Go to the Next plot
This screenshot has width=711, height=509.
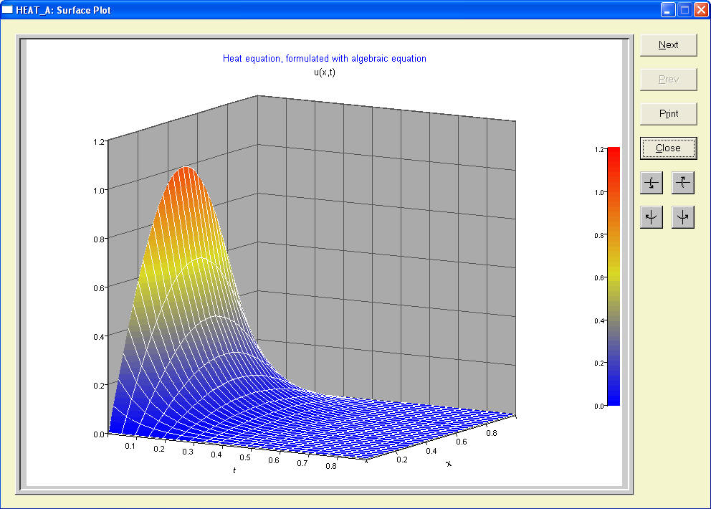tap(668, 44)
